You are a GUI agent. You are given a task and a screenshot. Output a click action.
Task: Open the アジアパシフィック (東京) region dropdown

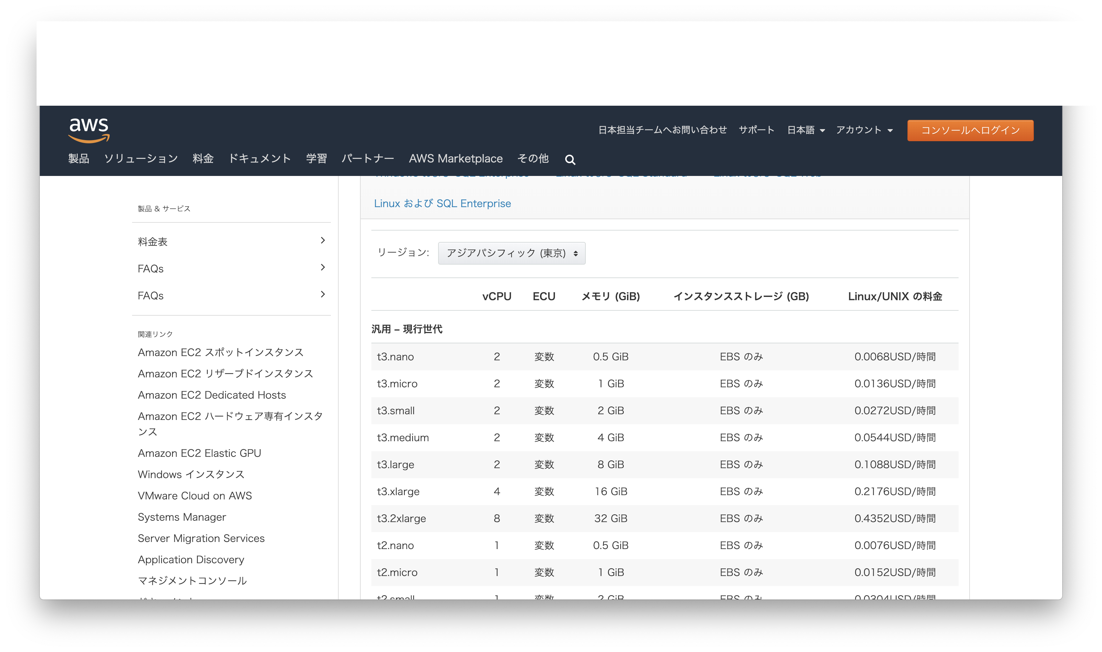point(511,254)
